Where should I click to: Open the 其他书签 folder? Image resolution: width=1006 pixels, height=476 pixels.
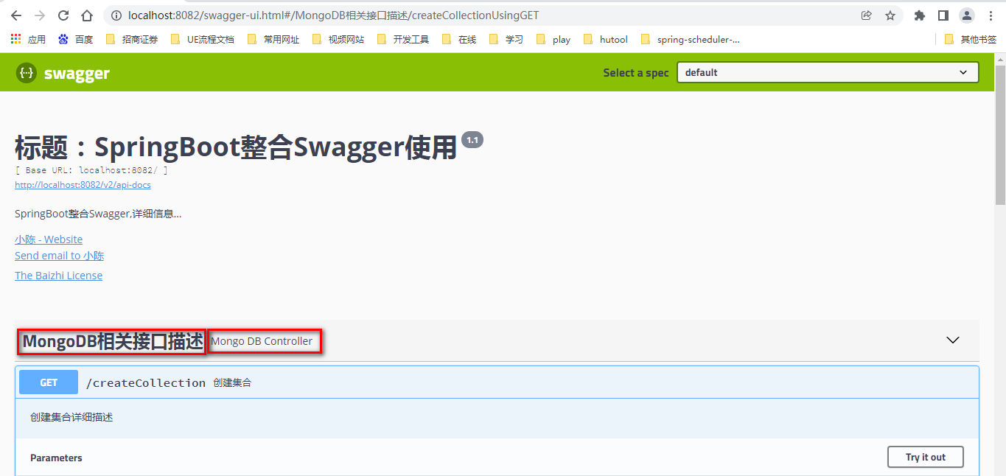click(x=971, y=39)
